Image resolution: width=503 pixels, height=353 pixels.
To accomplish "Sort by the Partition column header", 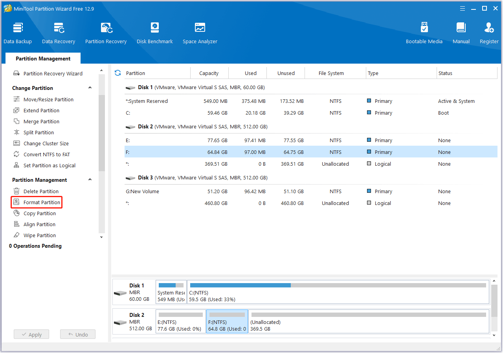I will pyautogui.click(x=158, y=73).
